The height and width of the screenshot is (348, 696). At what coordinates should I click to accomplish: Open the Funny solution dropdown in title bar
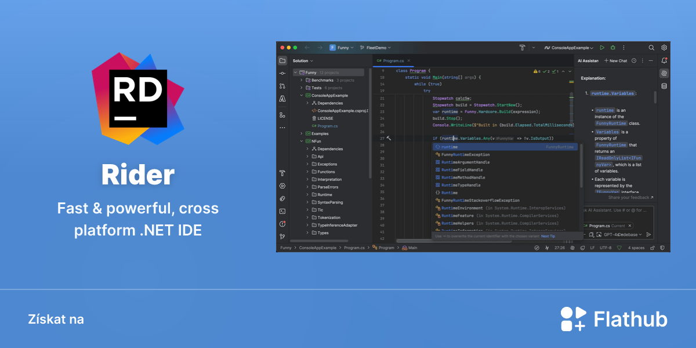point(342,48)
